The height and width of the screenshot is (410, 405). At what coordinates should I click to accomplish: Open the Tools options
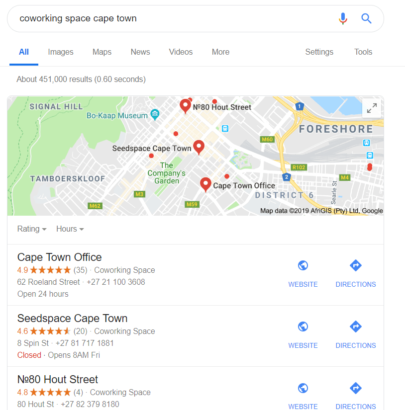tap(363, 52)
